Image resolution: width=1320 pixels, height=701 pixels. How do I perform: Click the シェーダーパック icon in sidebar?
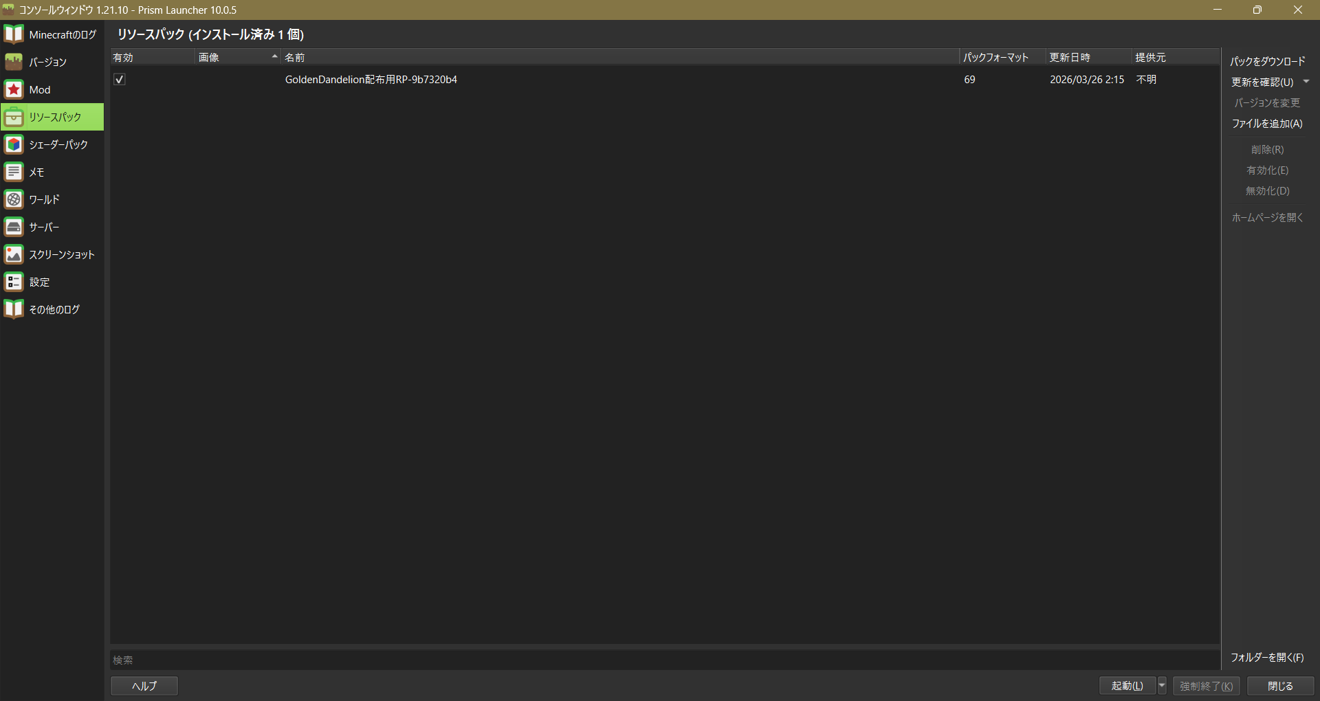click(x=14, y=144)
